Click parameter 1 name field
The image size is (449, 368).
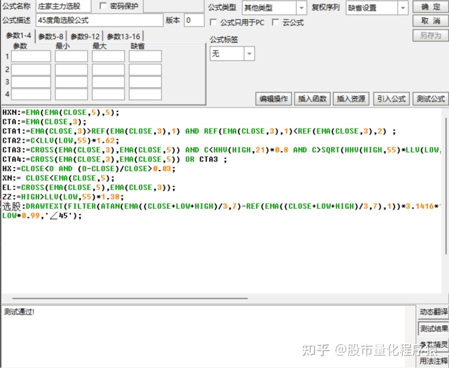(x=31, y=56)
